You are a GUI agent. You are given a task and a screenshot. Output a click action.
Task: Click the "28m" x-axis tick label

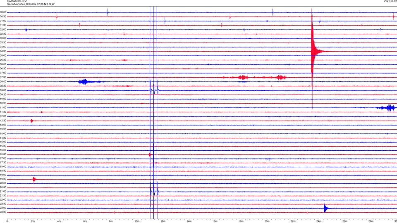click(371, 221)
